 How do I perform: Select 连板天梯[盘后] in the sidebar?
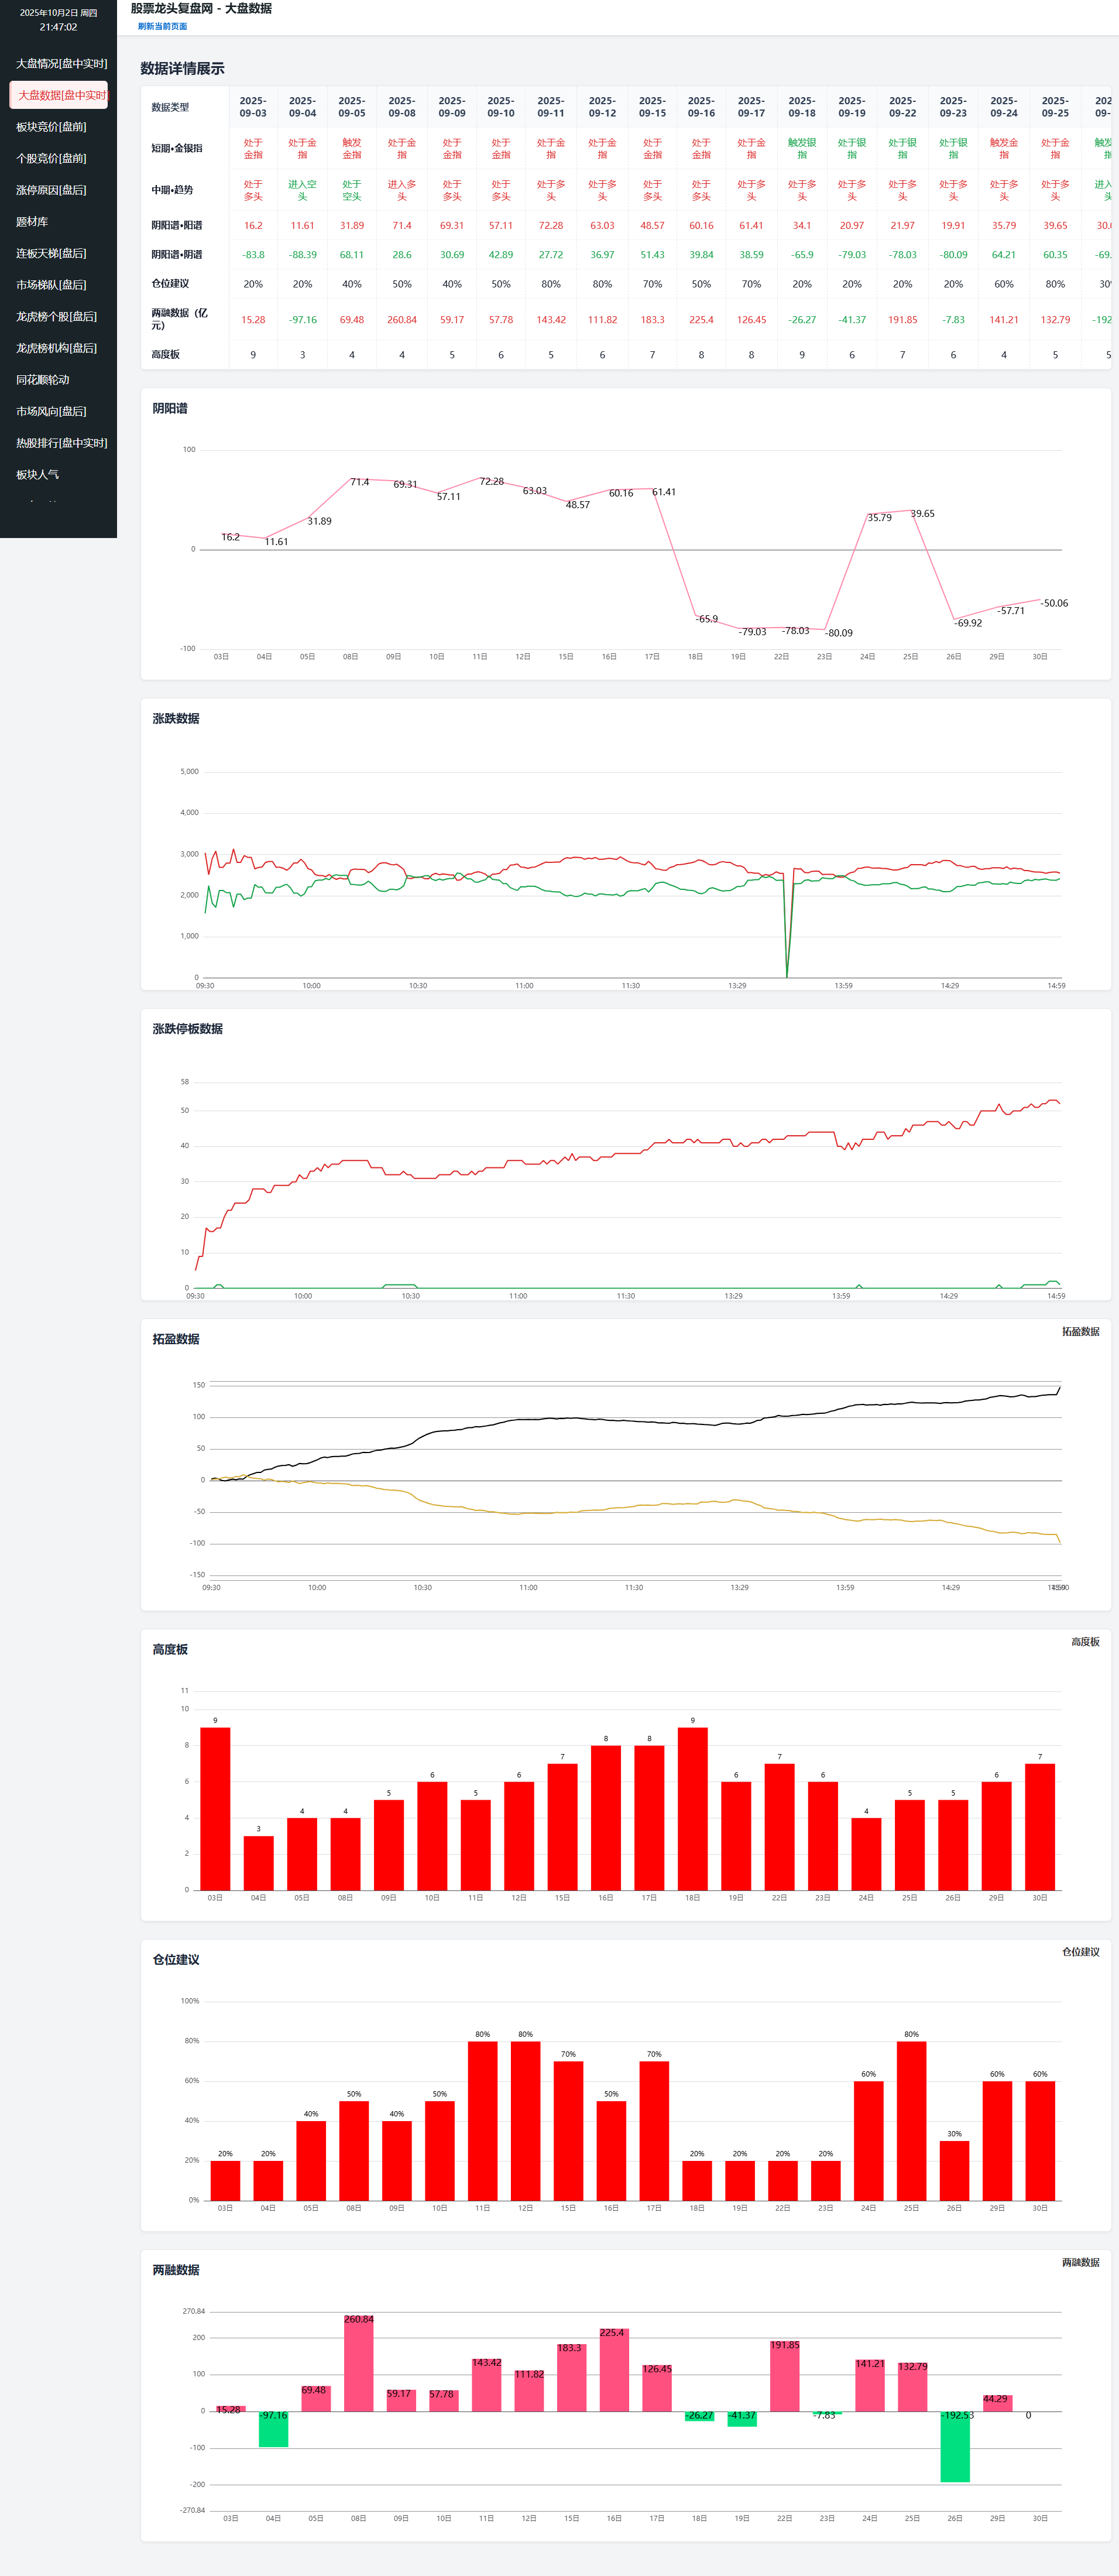click(51, 253)
